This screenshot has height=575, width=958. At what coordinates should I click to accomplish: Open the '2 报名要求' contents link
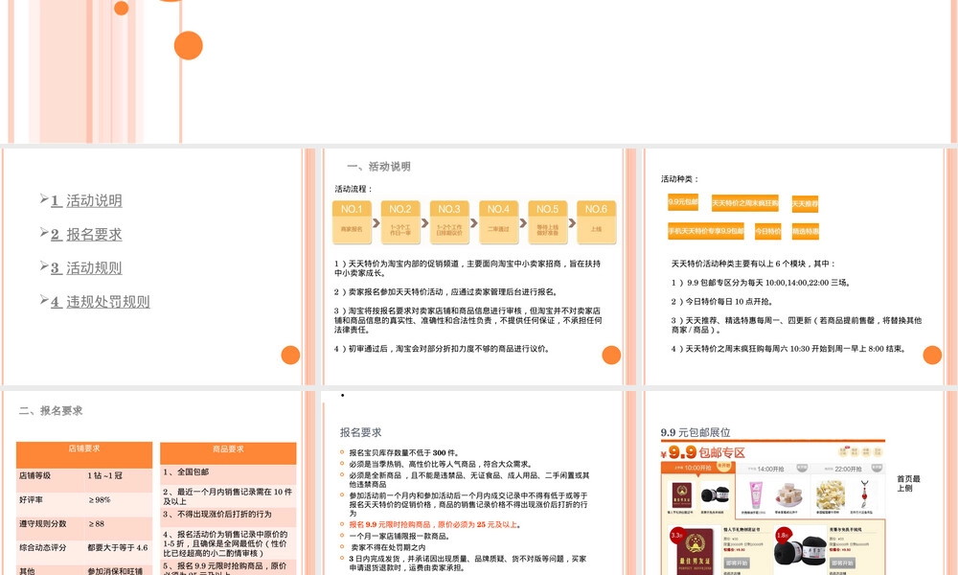coord(87,234)
